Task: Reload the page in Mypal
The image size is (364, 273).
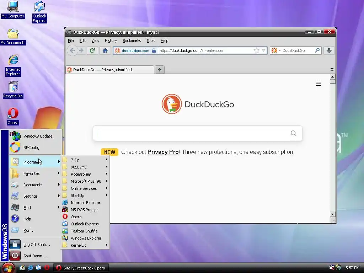Action: pos(92,50)
